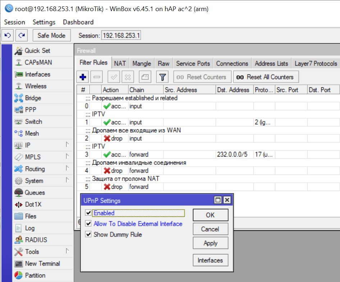Open Quick Set from sidebar
340x282 pixels.
point(43,51)
